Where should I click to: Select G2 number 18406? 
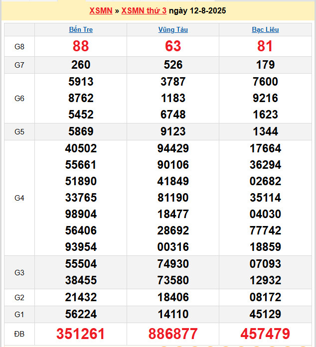click(x=173, y=297)
